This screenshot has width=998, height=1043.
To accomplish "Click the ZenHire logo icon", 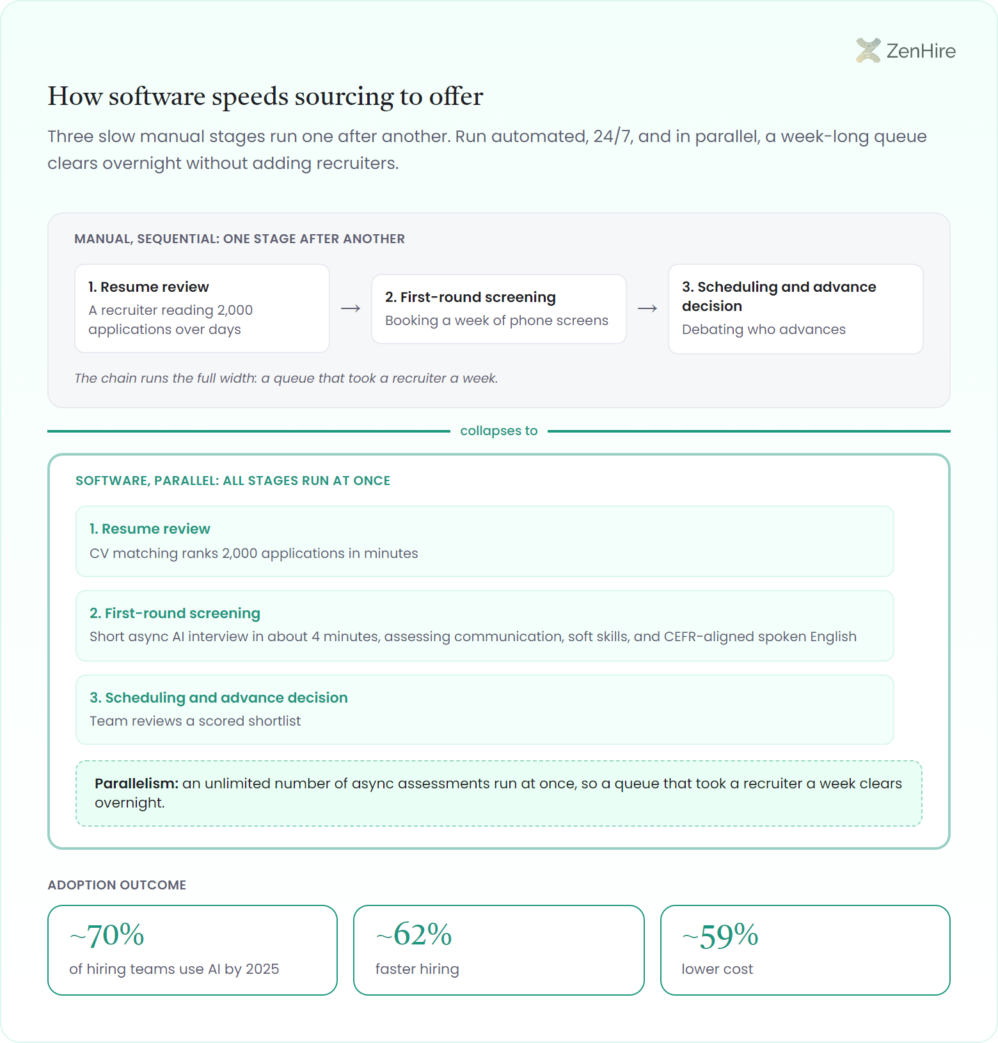I will [868, 51].
